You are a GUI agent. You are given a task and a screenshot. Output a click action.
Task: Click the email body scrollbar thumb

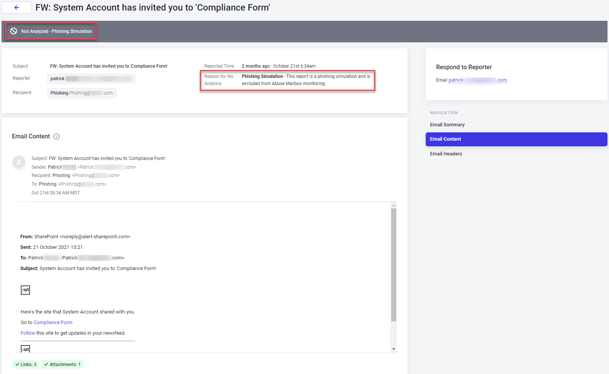click(x=394, y=265)
